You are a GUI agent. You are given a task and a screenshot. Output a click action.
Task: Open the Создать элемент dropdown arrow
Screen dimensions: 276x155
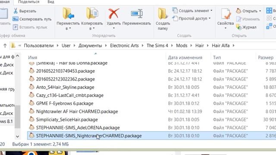(211, 10)
